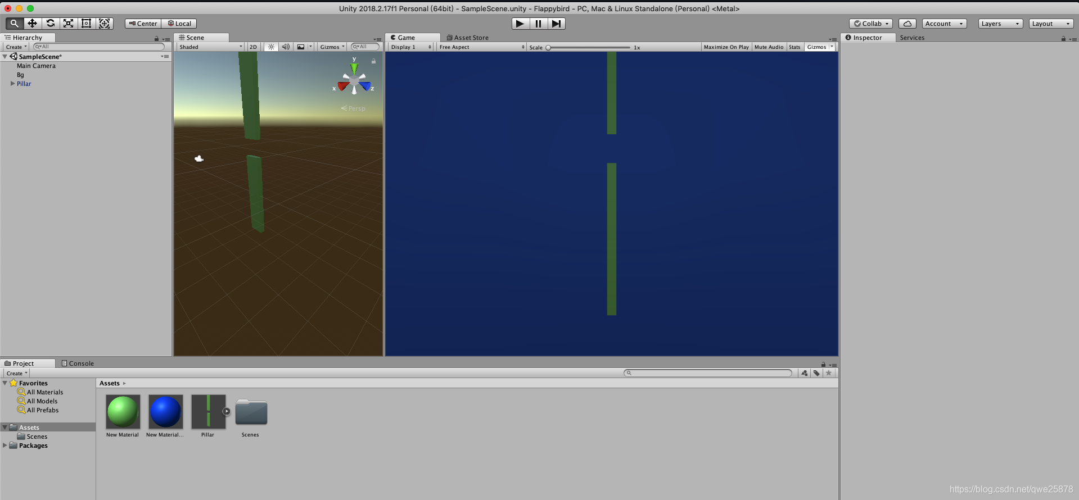Open Project Create dropdown
The width and height of the screenshot is (1079, 500).
tap(16, 373)
